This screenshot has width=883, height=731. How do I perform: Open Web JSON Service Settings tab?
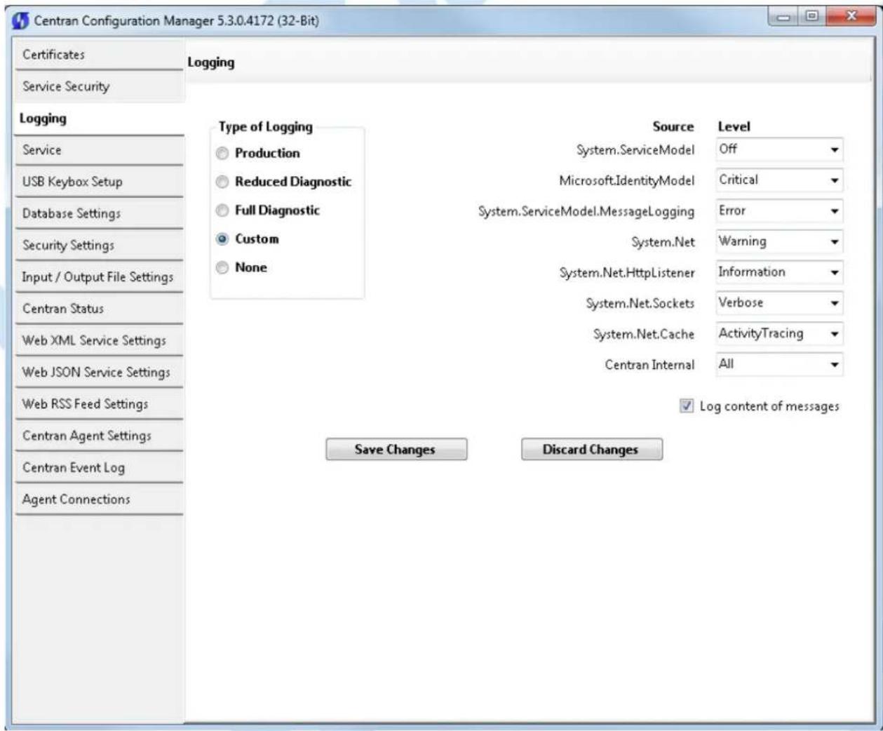coord(99,373)
